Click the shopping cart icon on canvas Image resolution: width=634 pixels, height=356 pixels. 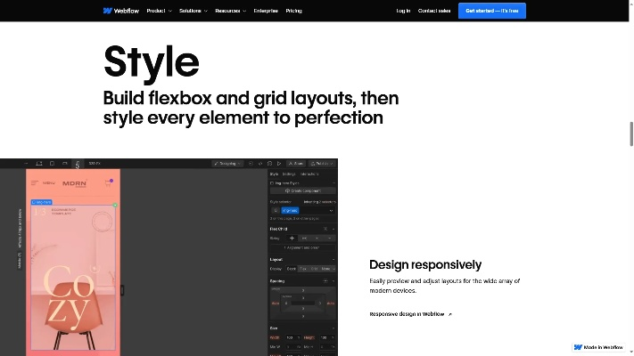(109, 183)
